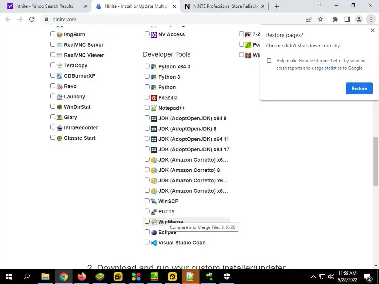Open taskbar search magnifier
379x284 pixels.
click(x=27, y=277)
